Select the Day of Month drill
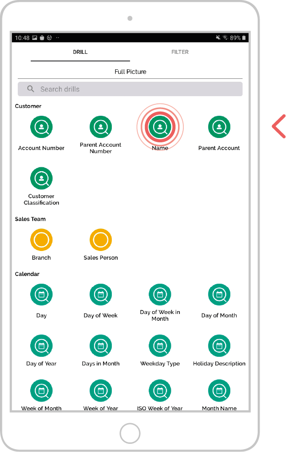 219,295
